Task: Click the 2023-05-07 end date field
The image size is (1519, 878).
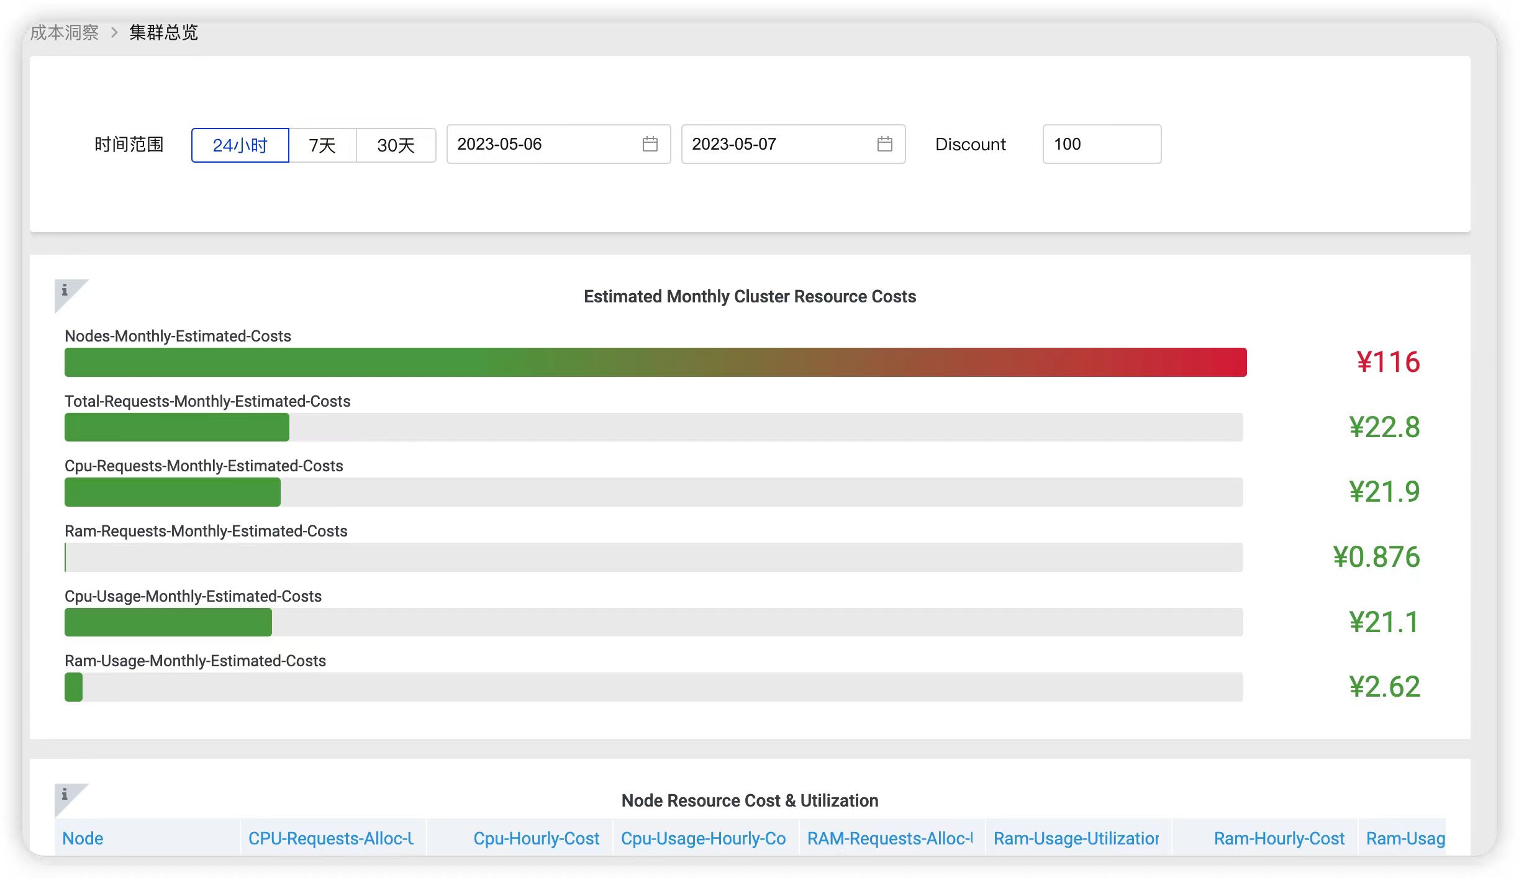Action: (793, 144)
